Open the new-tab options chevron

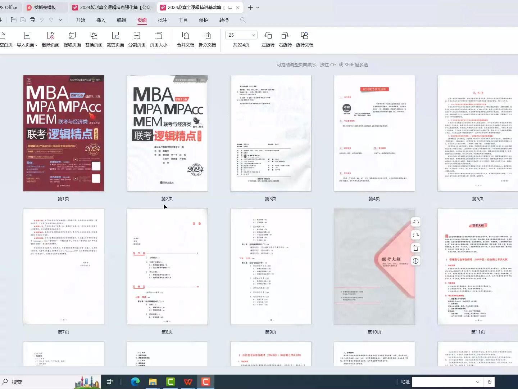tap(258, 7)
